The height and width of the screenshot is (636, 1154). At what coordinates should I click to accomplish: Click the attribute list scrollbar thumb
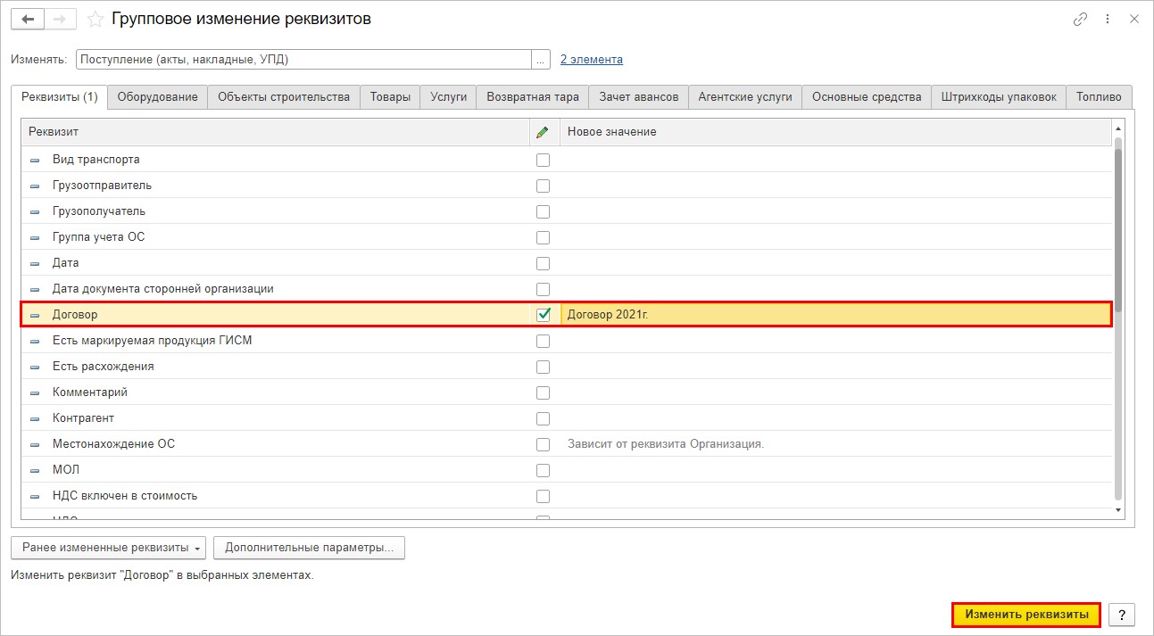[1118, 229]
